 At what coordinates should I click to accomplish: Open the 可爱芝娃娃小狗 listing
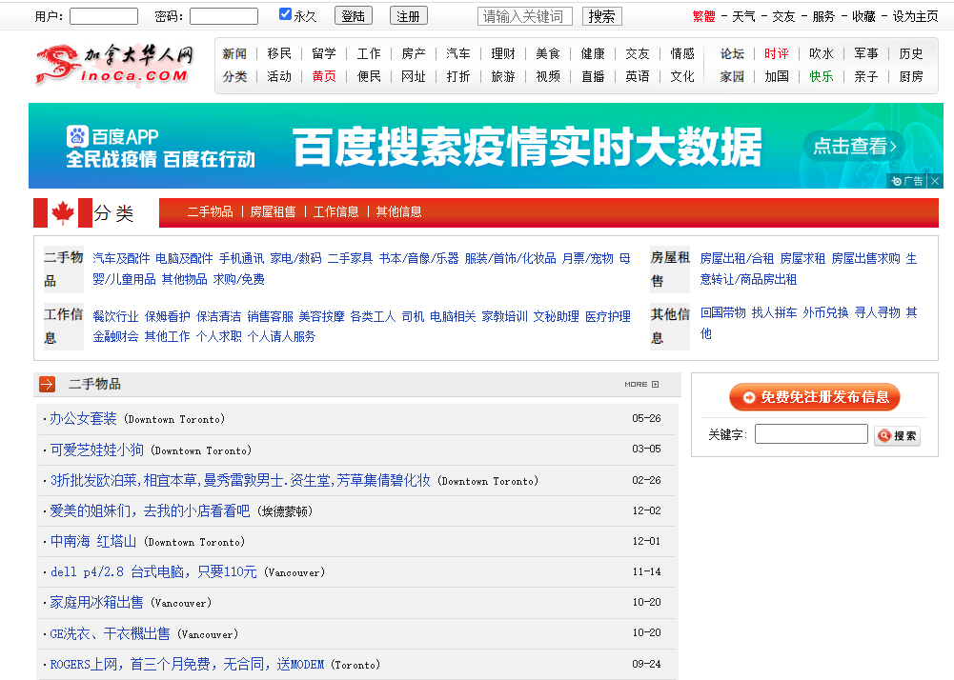tap(97, 450)
